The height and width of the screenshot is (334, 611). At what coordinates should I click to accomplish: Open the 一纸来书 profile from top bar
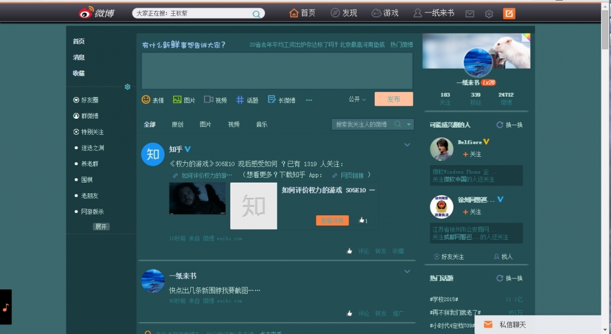434,13
